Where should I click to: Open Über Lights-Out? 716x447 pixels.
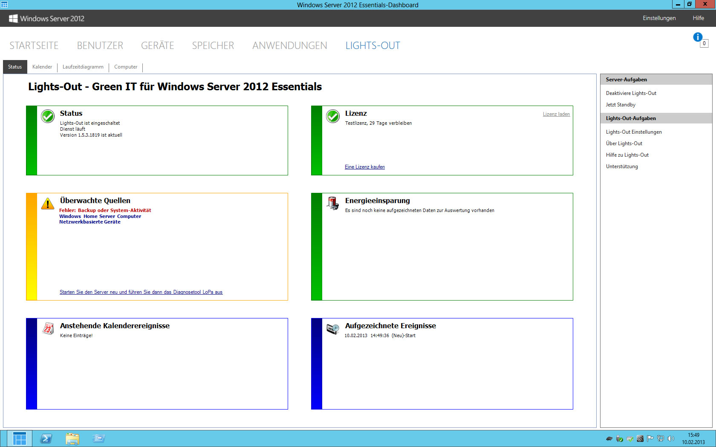click(x=624, y=143)
